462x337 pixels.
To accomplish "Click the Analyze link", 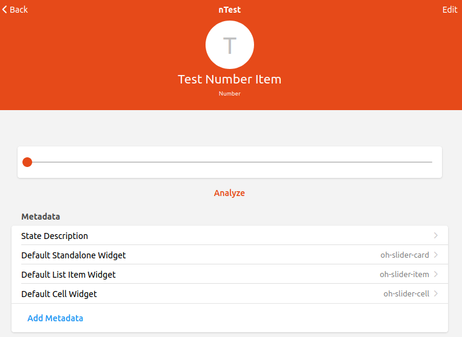I will 229,193.
